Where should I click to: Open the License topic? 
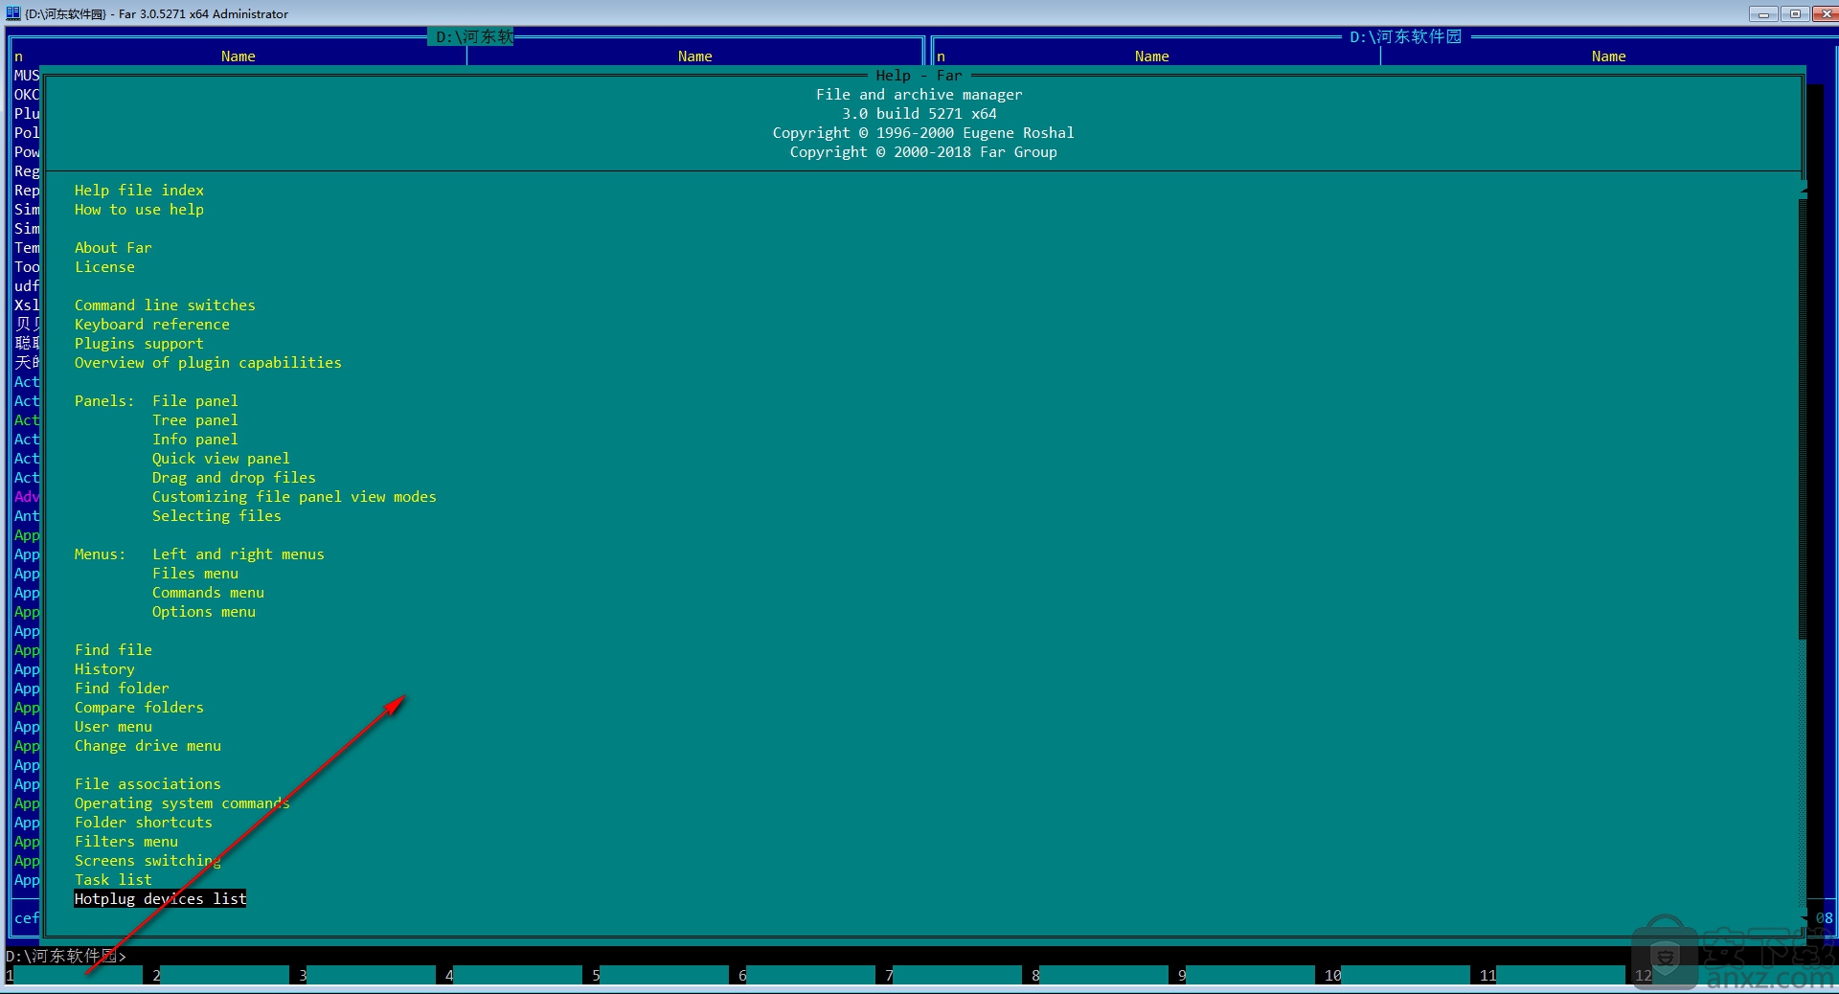click(x=104, y=267)
